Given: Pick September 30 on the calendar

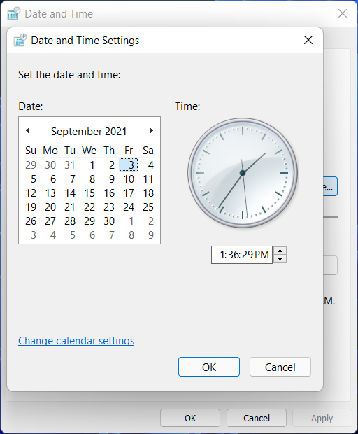Looking at the screenshot, I should [109, 221].
